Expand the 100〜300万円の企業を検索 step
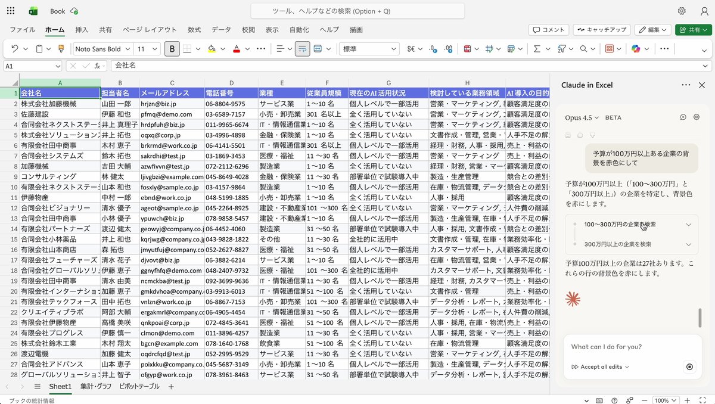The image size is (715, 404). point(689,225)
